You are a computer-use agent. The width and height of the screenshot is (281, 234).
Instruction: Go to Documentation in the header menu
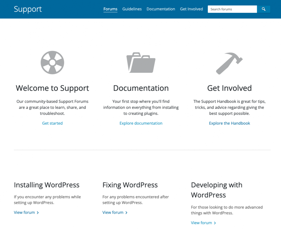tap(161, 9)
